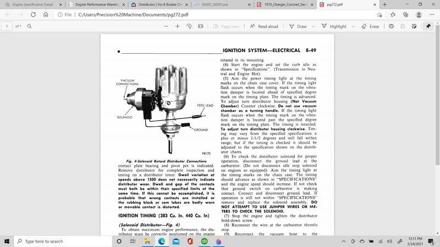Open the Windows Start menu
This screenshot has width=440, height=247.
7,241
